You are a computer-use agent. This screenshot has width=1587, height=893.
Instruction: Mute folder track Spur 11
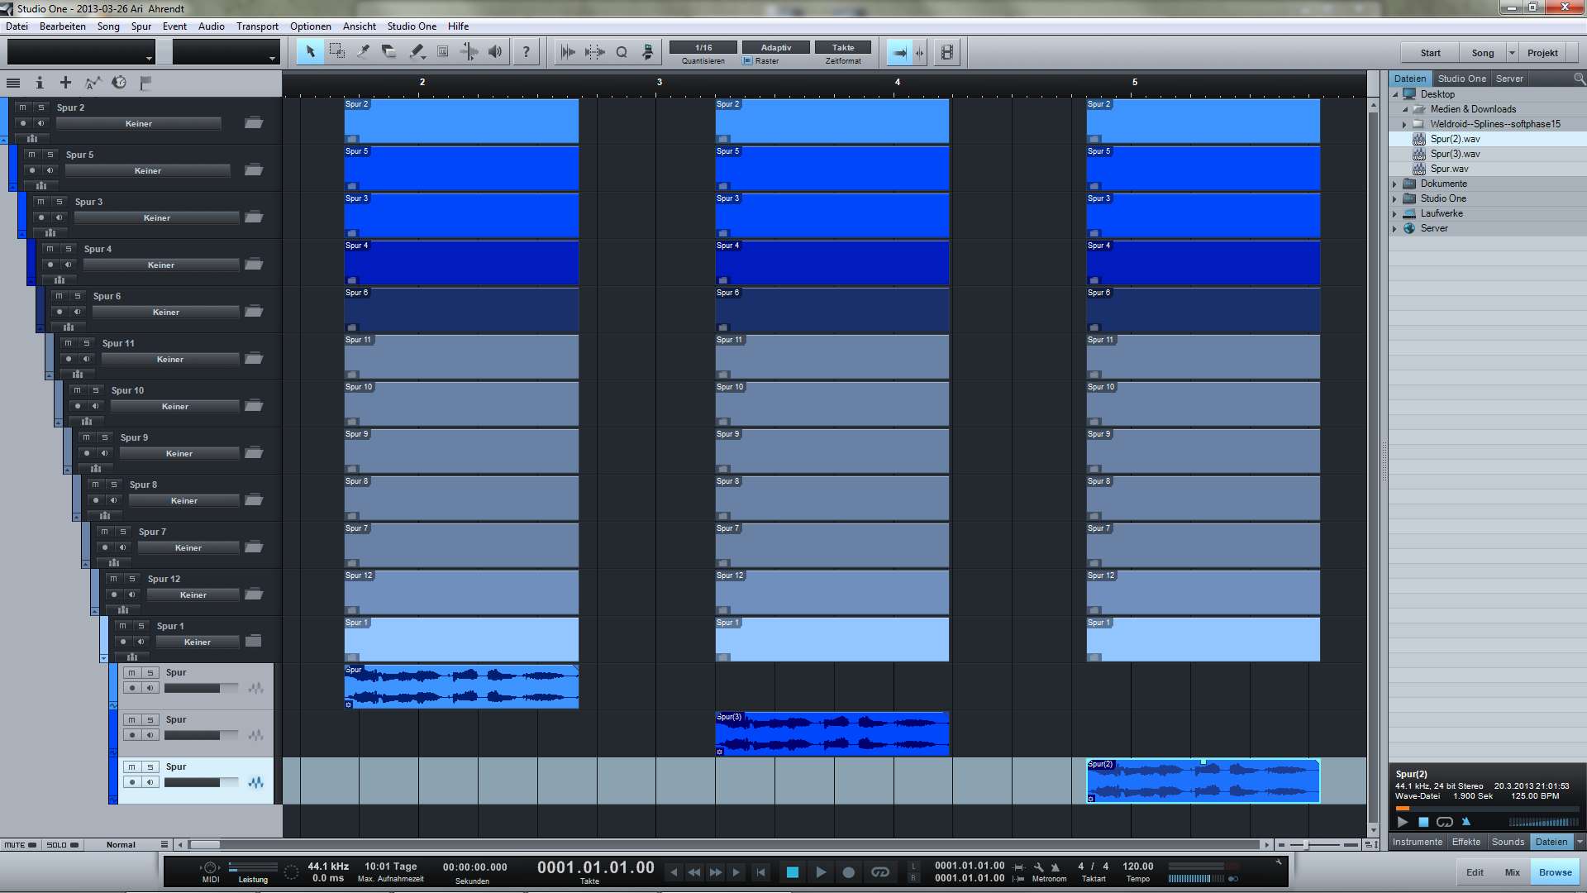[x=68, y=343]
